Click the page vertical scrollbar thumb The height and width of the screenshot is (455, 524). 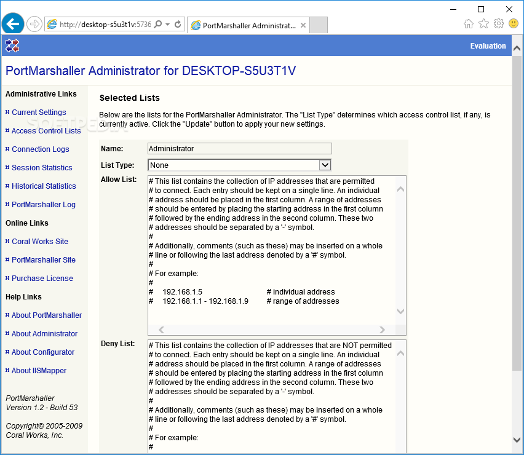517,213
